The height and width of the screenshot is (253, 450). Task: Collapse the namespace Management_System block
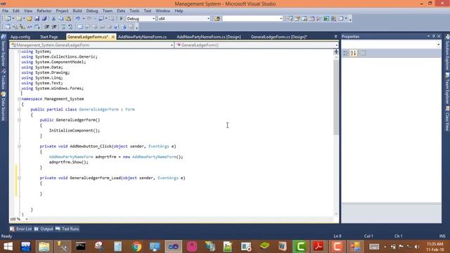pos(19,99)
